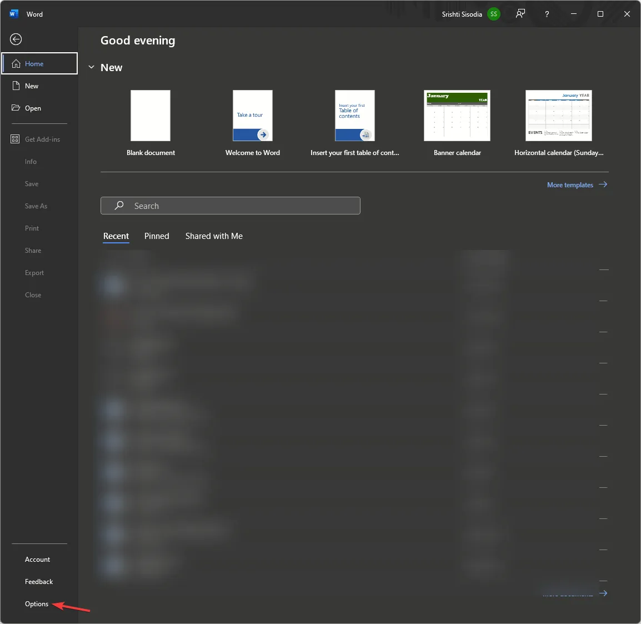The height and width of the screenshot is (624, 641).
Task: Select Home in the sidebar
Action: pyautogui.click(x=39, y=63)
